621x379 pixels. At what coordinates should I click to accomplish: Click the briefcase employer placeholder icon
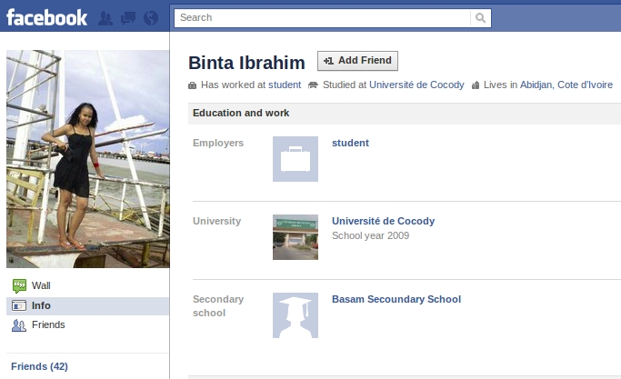(x=295, y=159)
